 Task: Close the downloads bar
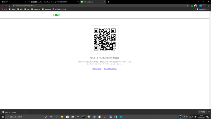[x=209, y=112]
